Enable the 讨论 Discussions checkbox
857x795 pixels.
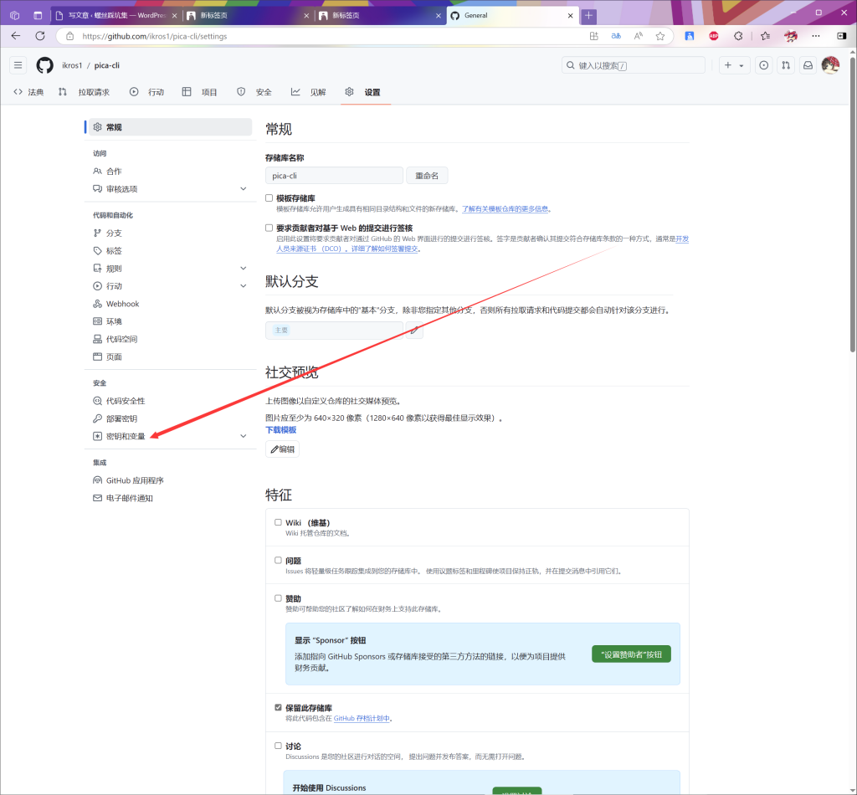pos(278,746)
